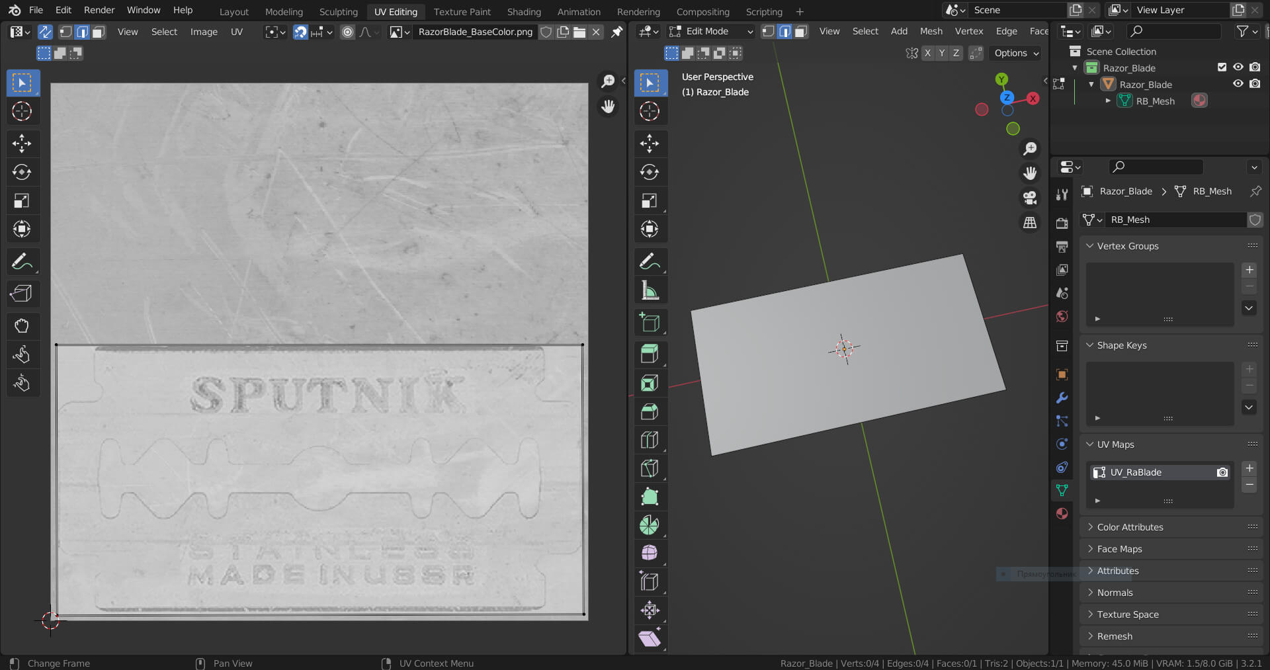Select the Knife tool in 3D viewport
The width and height of the screenshot is (1270, 670).
[650, 468]
